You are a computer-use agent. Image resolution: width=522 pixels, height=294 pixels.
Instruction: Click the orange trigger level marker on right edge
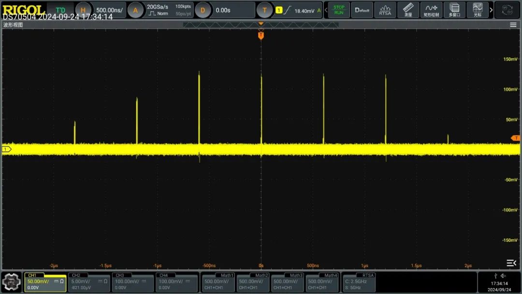point(516,138)
